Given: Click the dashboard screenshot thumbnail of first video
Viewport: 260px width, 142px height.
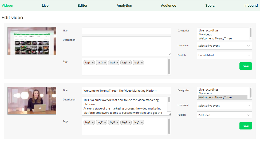Looking at the screenshot, I should [x=32, y=41].
